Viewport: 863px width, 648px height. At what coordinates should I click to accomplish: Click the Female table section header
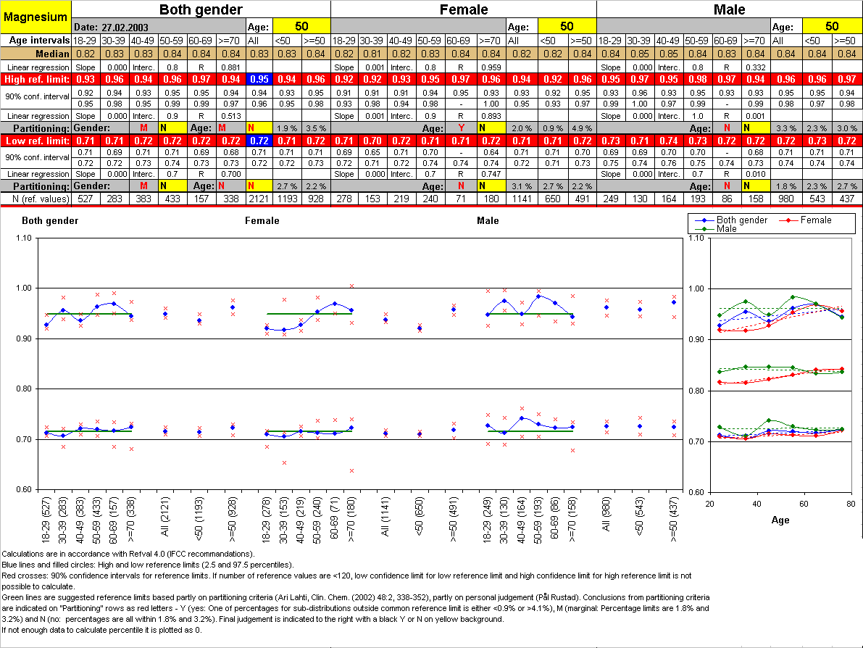(464, 9)
